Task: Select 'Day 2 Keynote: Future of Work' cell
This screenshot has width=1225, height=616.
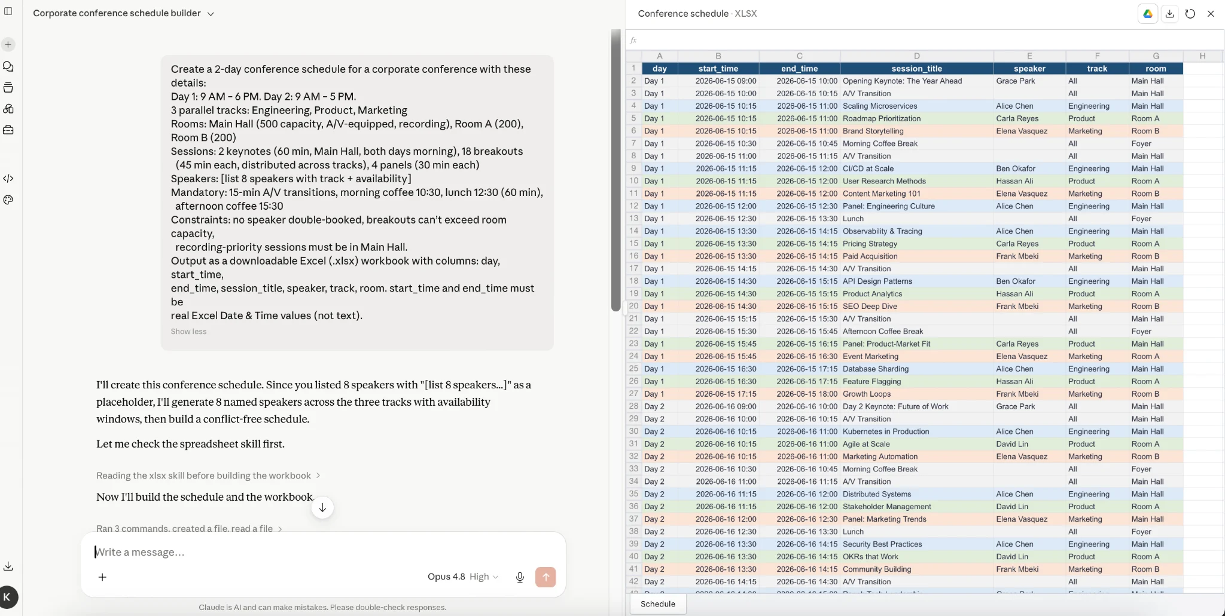Action: pyautogui.click(x=916, y=407)
